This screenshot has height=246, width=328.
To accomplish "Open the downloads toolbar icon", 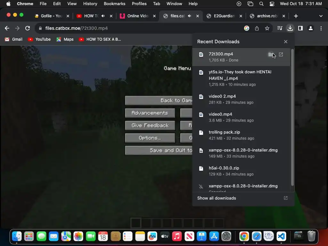I will pos(290,28).
